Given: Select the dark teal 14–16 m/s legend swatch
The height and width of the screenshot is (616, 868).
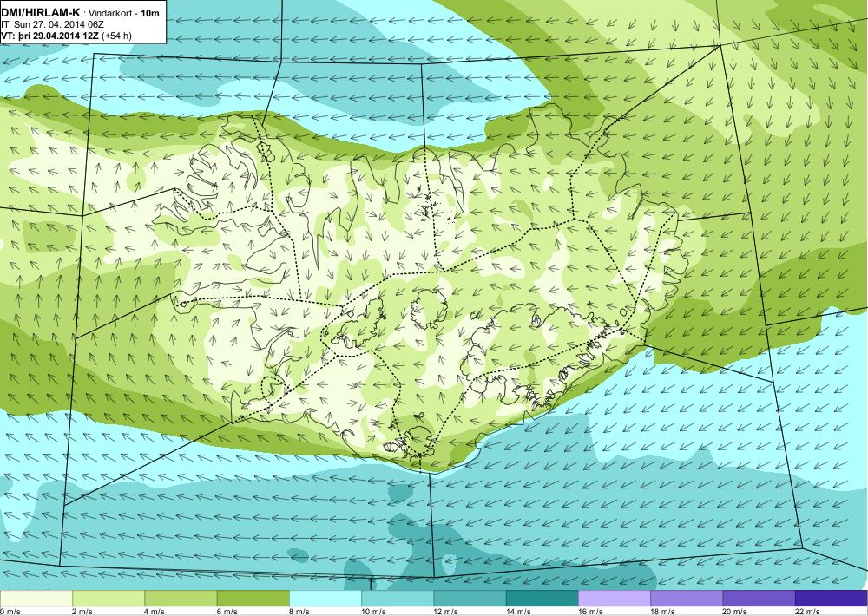Looking at the screenshot, I should click(542, 599).
